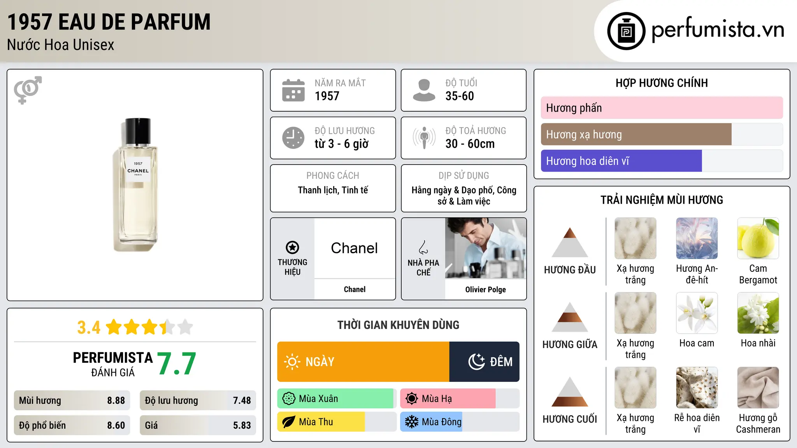Screen dimensions: 797x448
Task: Click the large Chanel brand wordmark
Action: coord(355,248)
